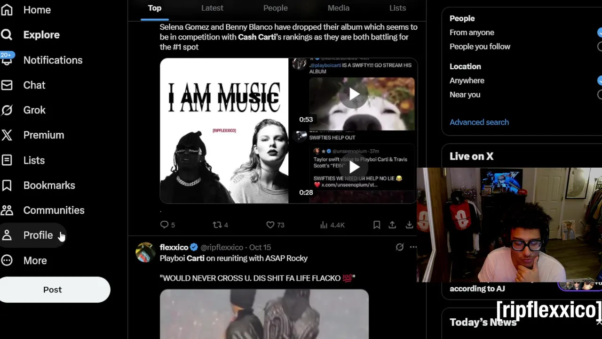The image size is (602, 339).
Task: Click flexxico verified badge
Action: [x=194, y=247]
